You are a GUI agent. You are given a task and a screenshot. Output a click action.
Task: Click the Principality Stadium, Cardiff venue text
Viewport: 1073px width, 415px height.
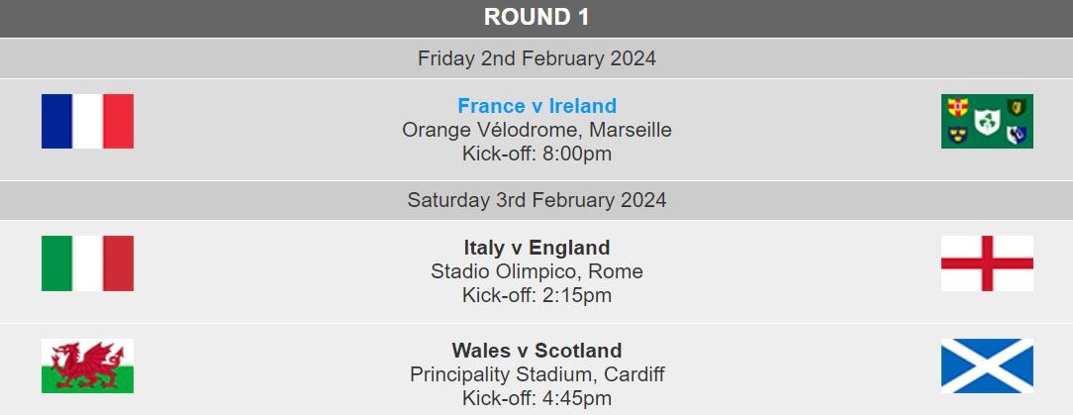(x=536, y=374)
